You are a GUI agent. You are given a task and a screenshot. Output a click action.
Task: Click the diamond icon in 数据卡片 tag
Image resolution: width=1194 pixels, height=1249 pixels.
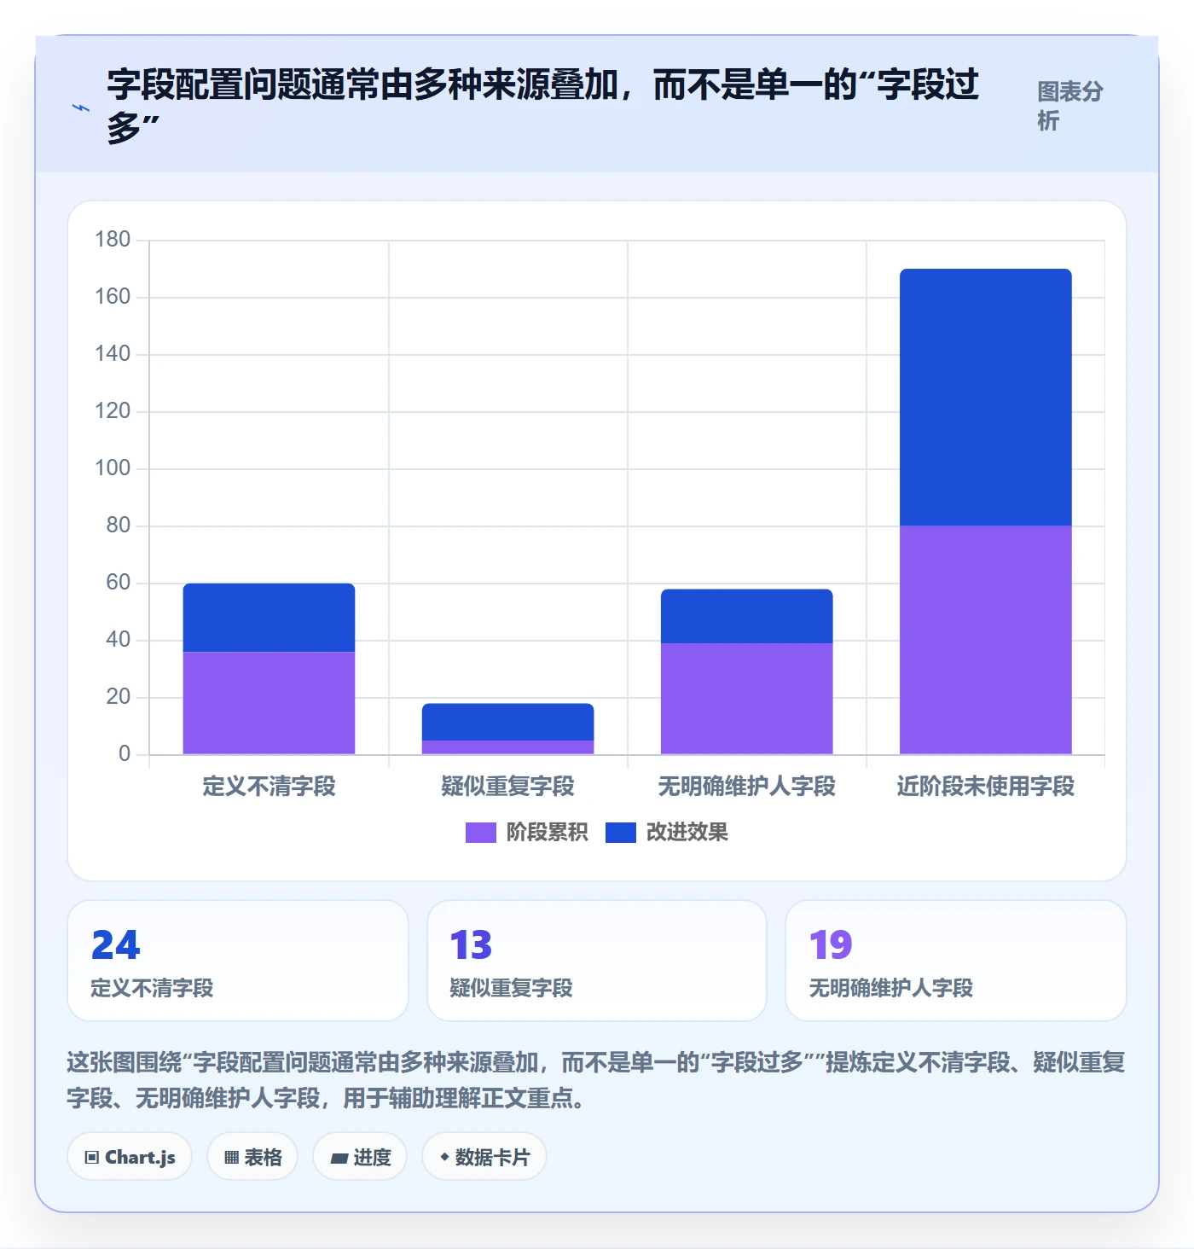444,1157
